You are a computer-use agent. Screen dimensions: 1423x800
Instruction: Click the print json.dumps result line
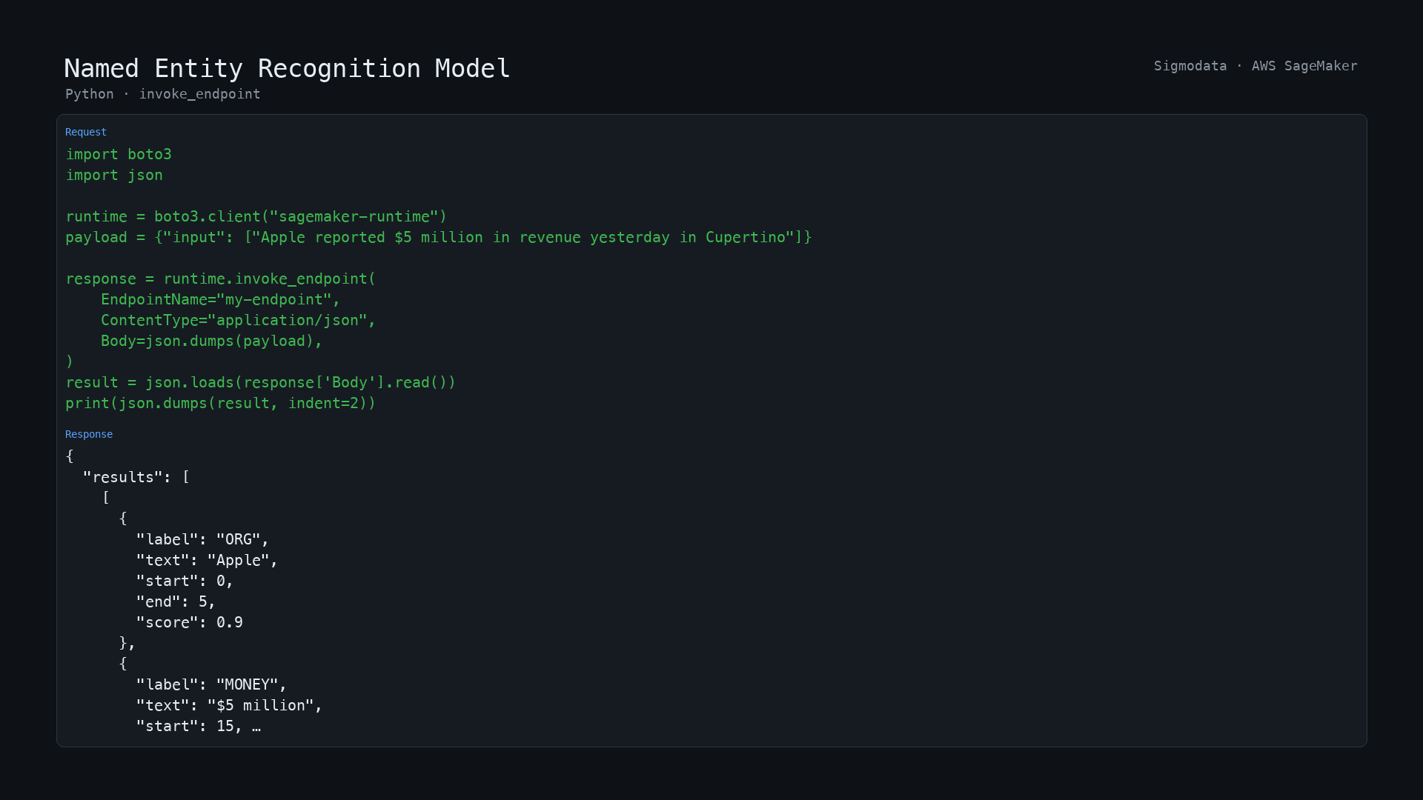click(x=221, y=403)
